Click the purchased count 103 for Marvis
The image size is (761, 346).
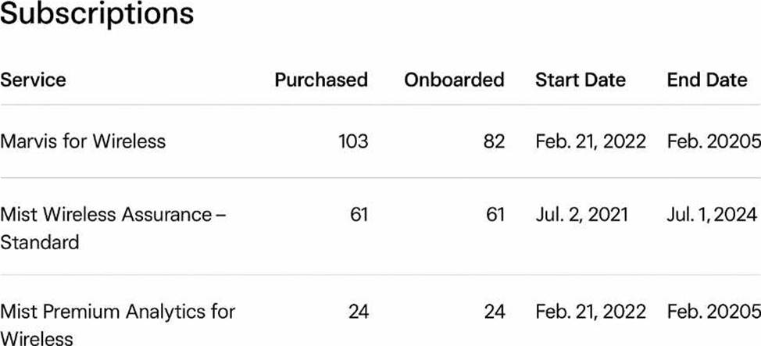[353, 141]
